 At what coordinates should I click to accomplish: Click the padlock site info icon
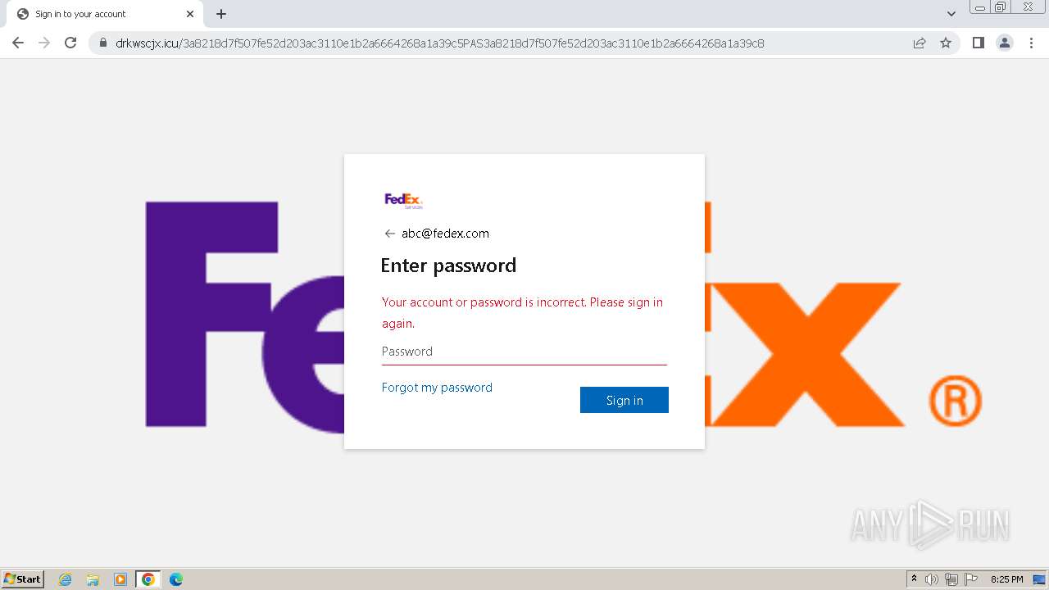tap(103, 43)
